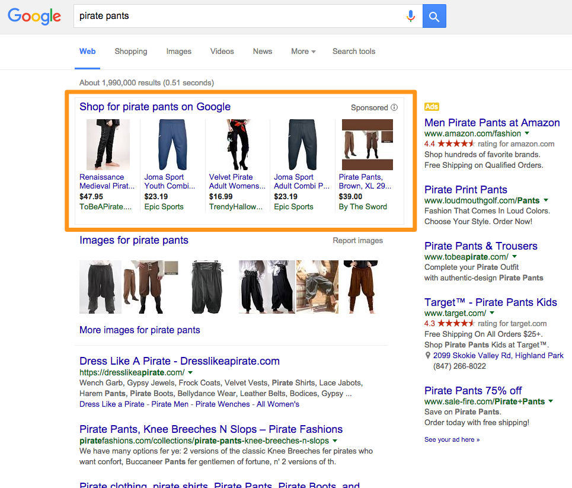The image size is (572, 488).
Task: Click Report images
Action: (x=358, y=241)
